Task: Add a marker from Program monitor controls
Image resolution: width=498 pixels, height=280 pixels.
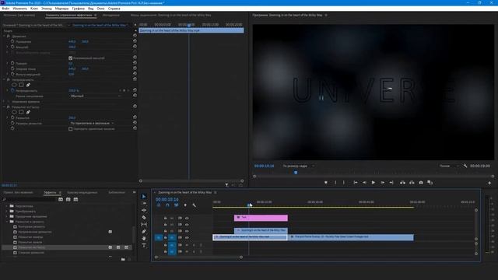Action: click(326, 183)
